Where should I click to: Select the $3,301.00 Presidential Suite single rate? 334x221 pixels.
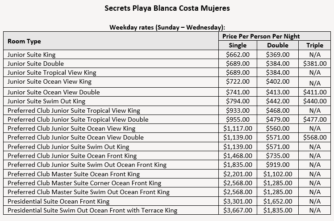[238, 201]
